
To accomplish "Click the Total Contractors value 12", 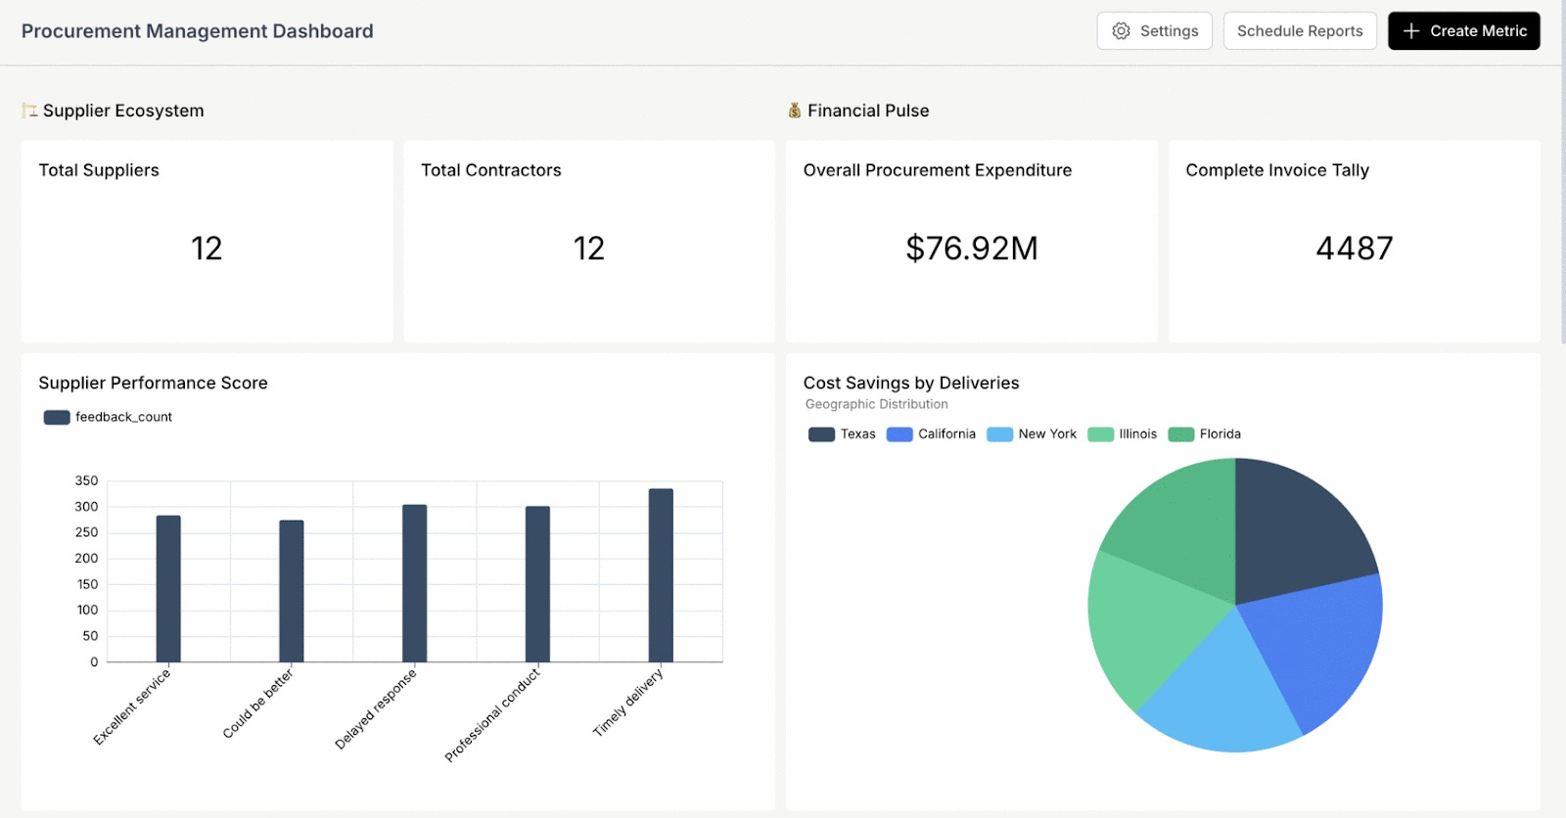I will click(x=589, y=249).
